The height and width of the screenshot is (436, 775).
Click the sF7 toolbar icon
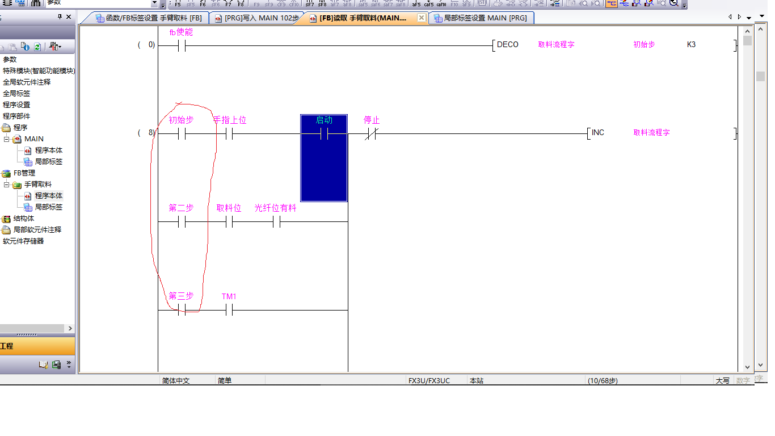tap(310, 3)
